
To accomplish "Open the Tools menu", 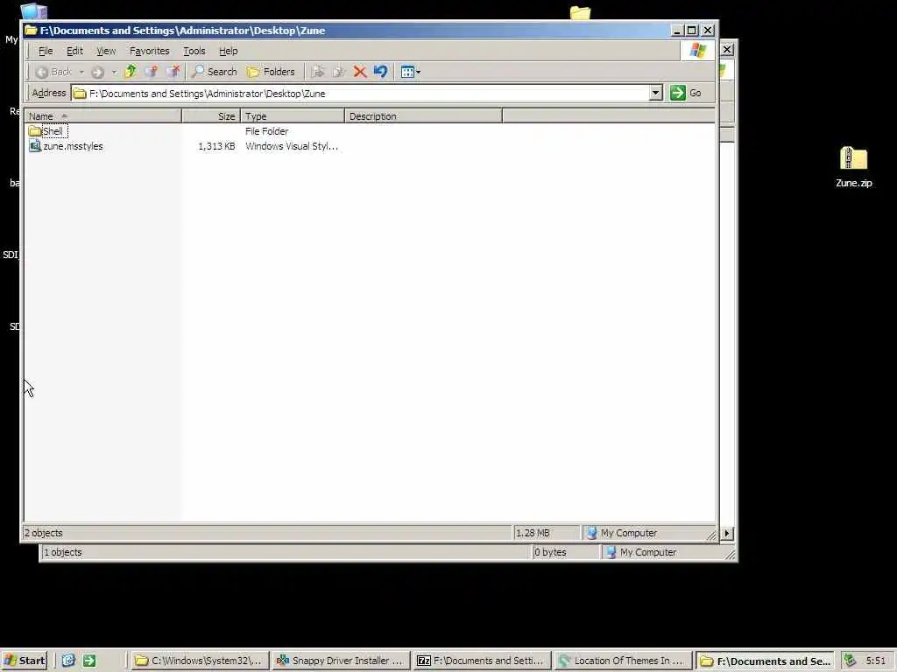I will tap(194, 51).
